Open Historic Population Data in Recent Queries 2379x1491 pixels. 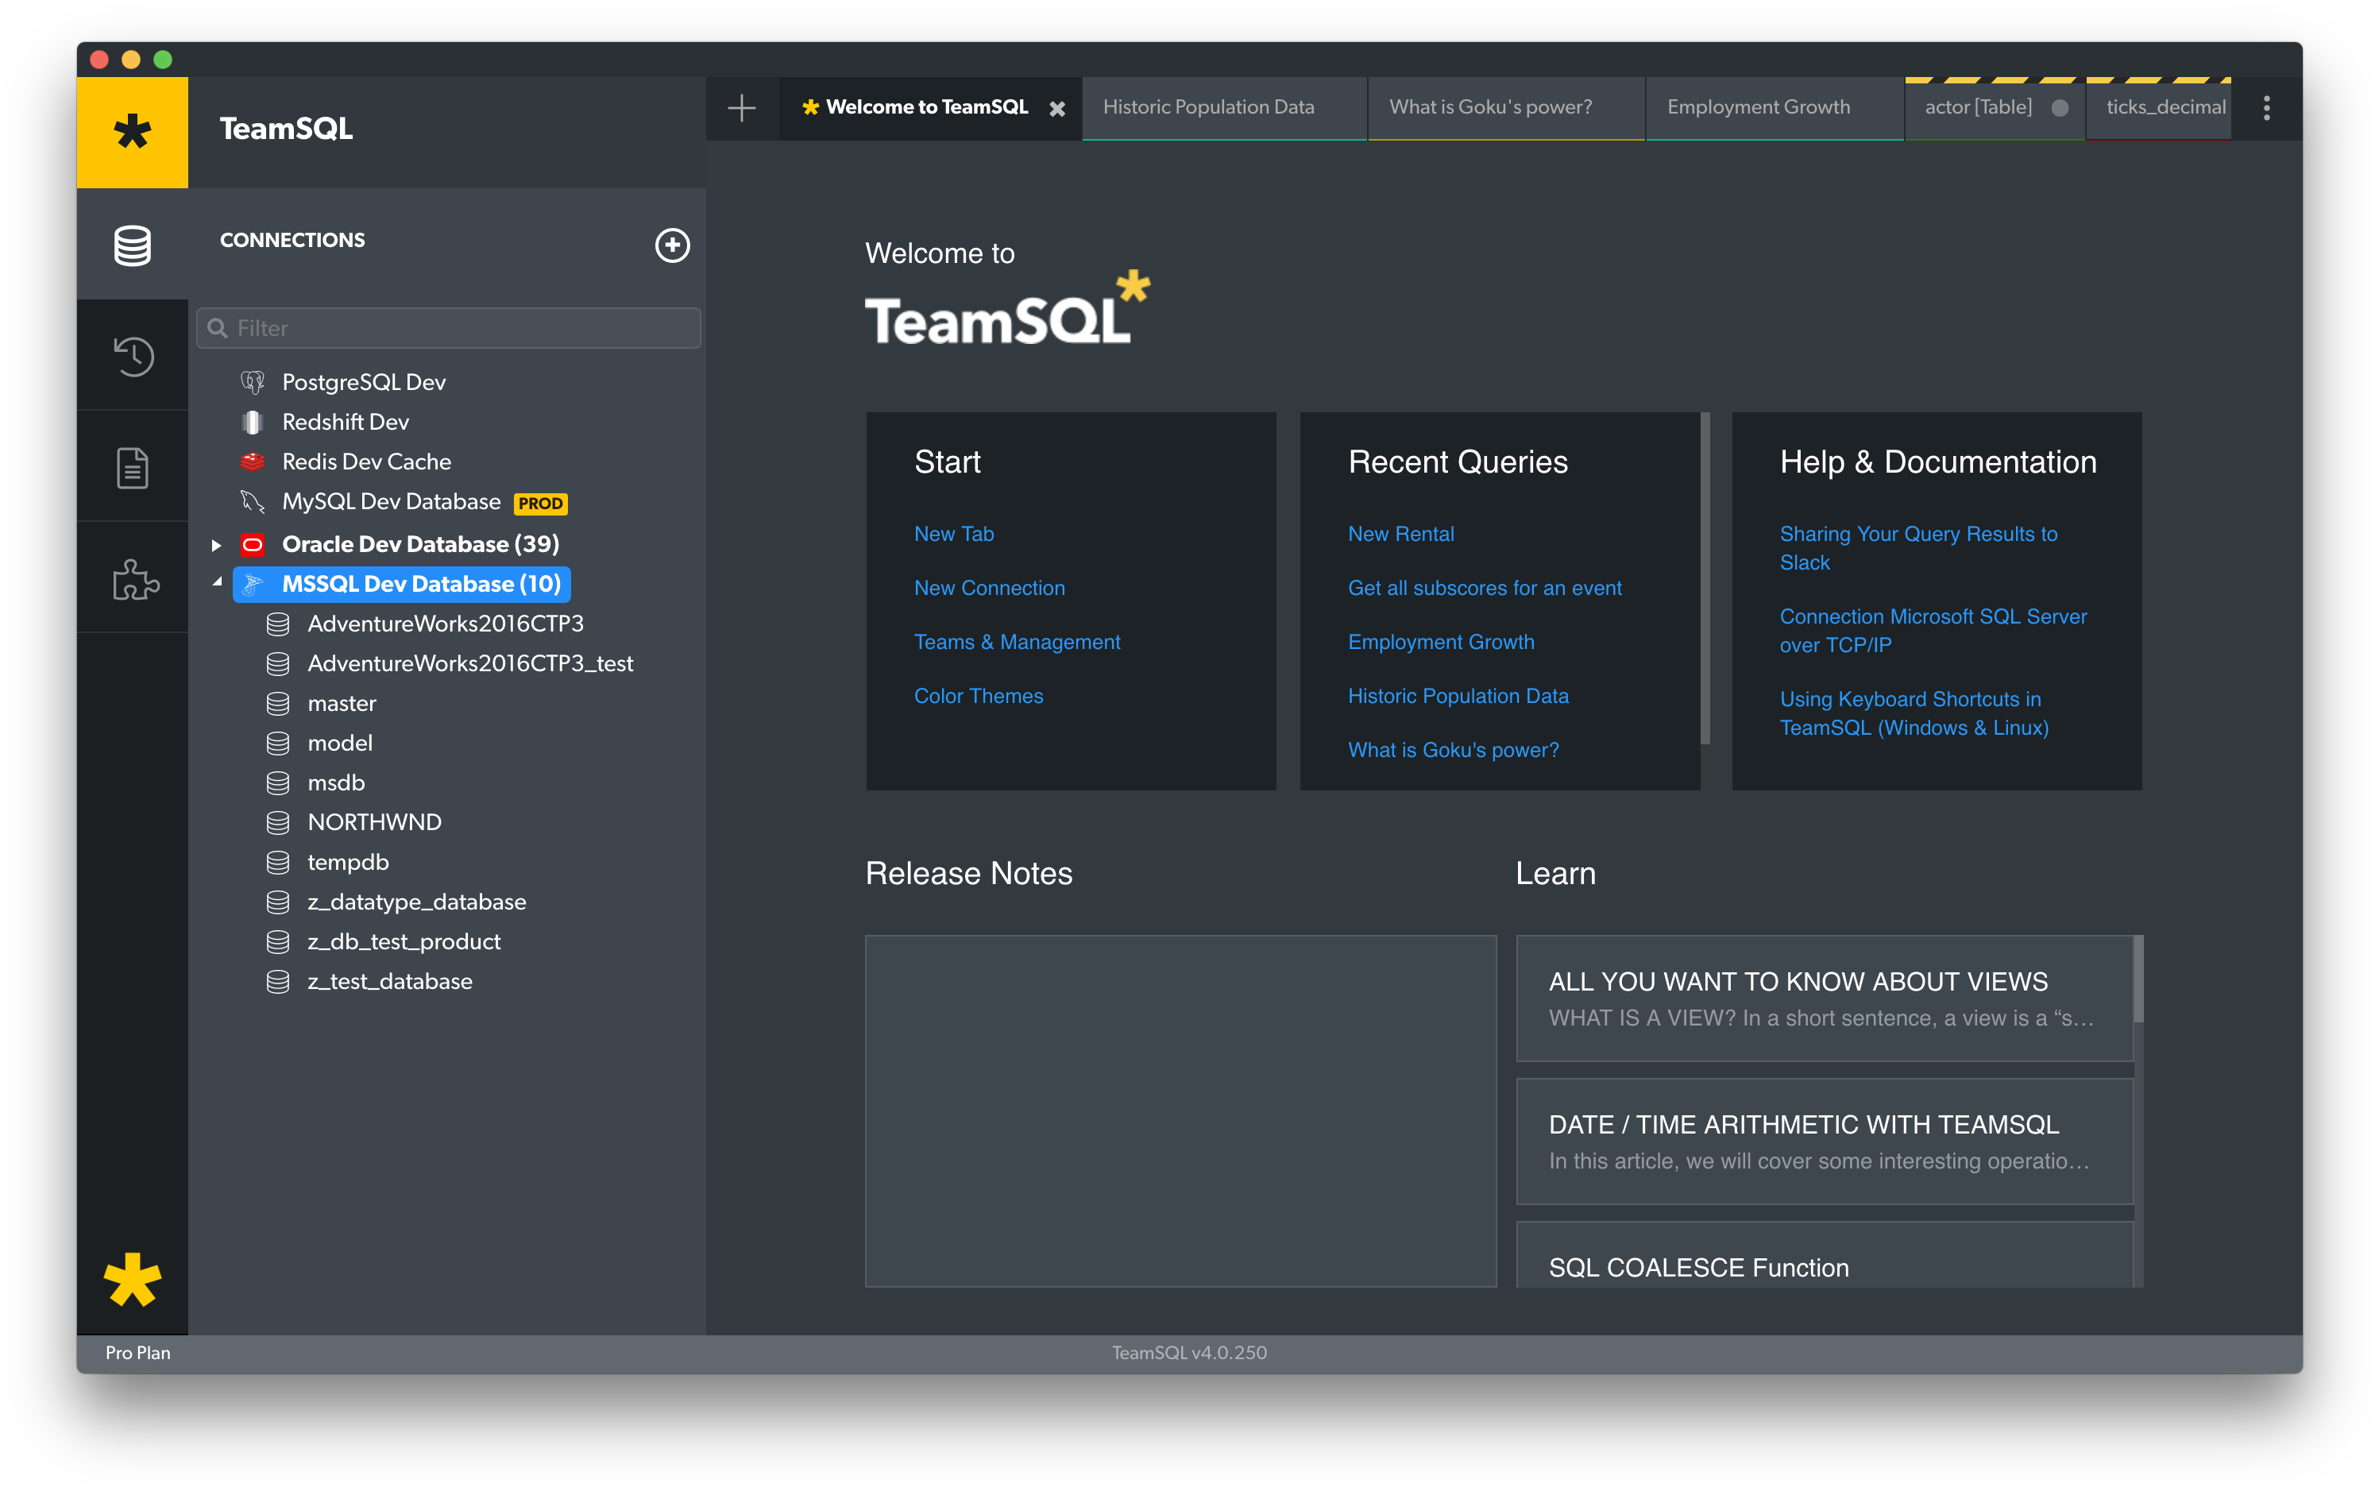point(1457,696)
